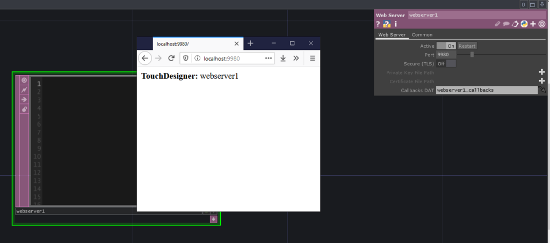Click the 'TouchDesigner: webserver1' page text
The width and height of the screenshot is (550, 243).
tap(190, 76)
